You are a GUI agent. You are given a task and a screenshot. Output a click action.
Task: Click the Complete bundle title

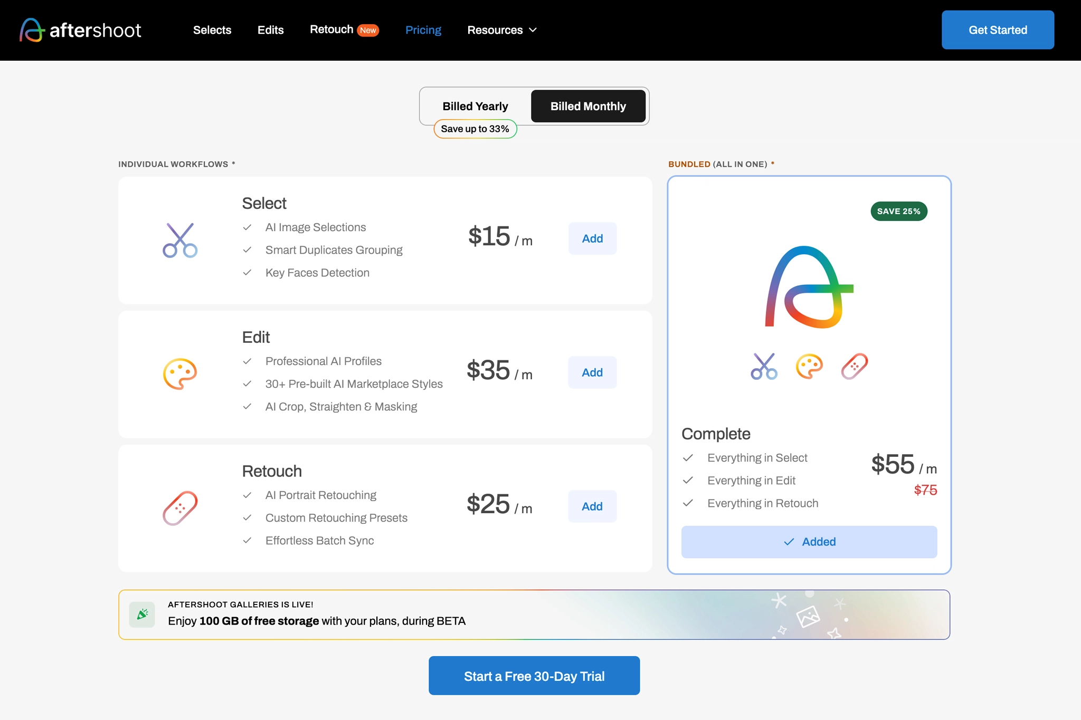716,434
